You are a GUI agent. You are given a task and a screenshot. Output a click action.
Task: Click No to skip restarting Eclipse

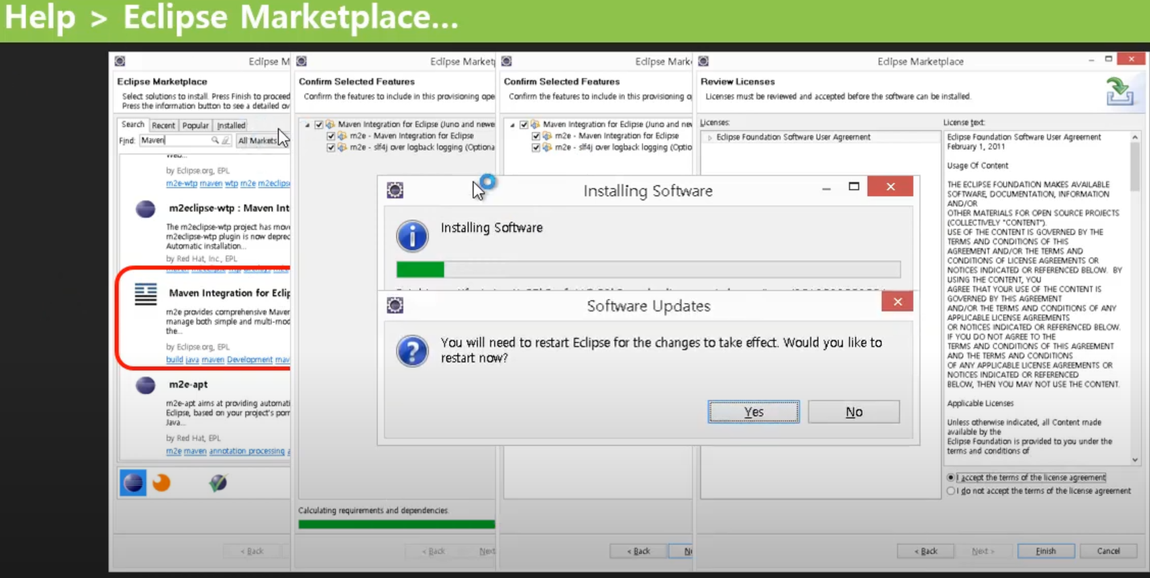[x=854, y=412]
